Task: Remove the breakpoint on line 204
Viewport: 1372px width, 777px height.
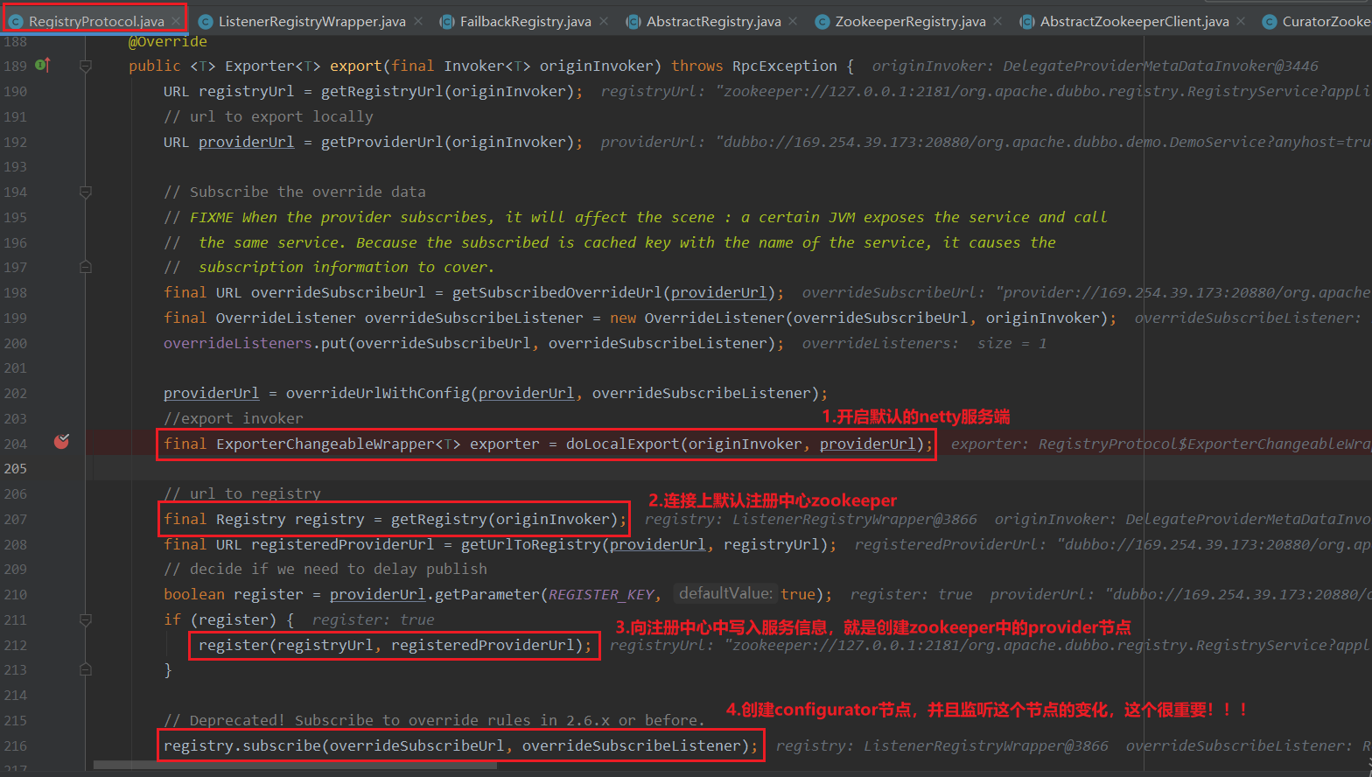Action: [61, 443]
